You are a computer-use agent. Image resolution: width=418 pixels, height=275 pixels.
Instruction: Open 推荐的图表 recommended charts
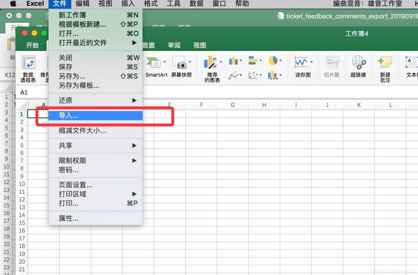point(212,69)
